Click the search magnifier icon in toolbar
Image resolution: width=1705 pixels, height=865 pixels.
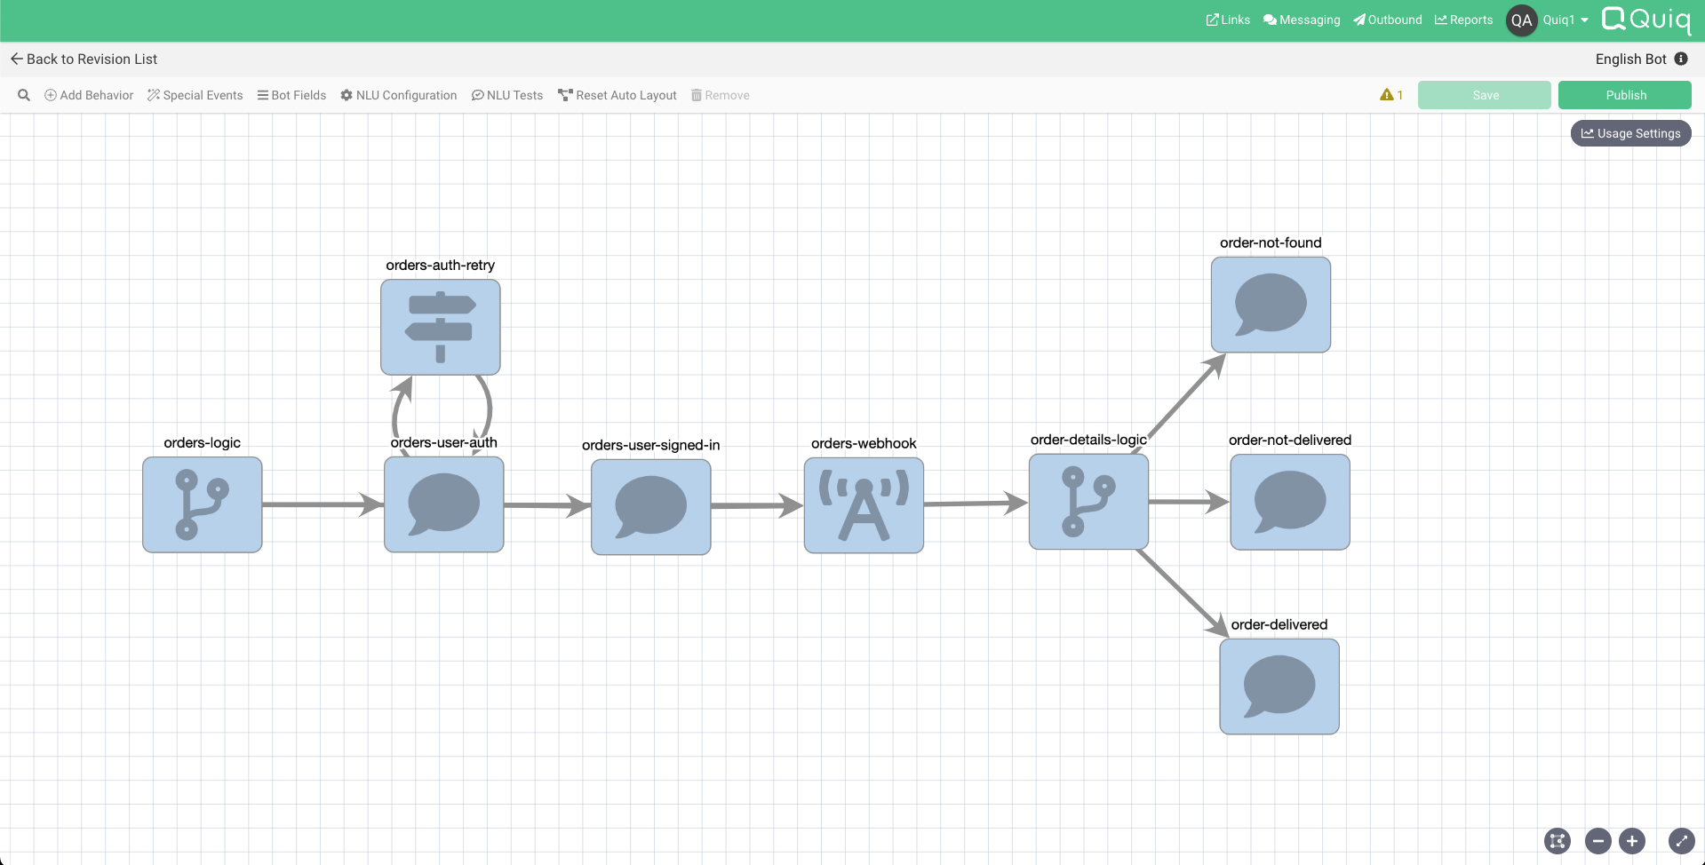[24, 95]
